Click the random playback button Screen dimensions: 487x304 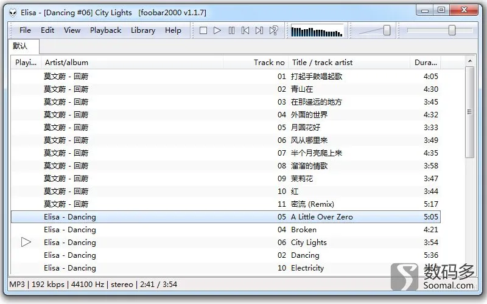tap(273, 30)
